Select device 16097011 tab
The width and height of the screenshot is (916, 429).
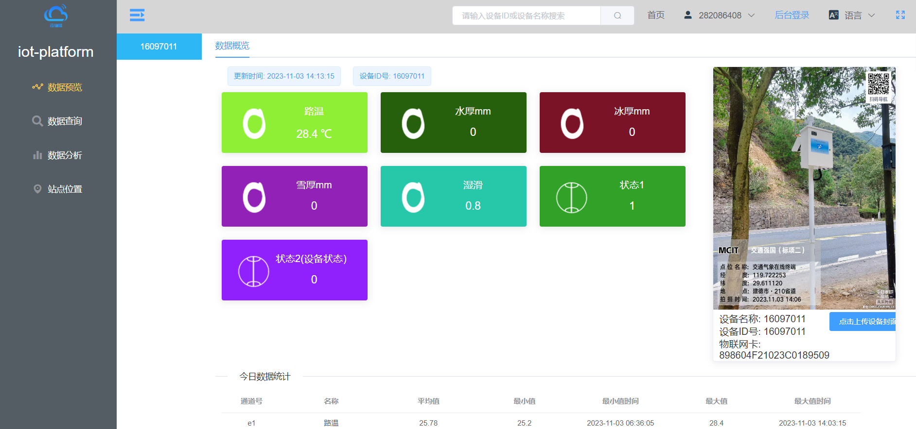(159, 47)
